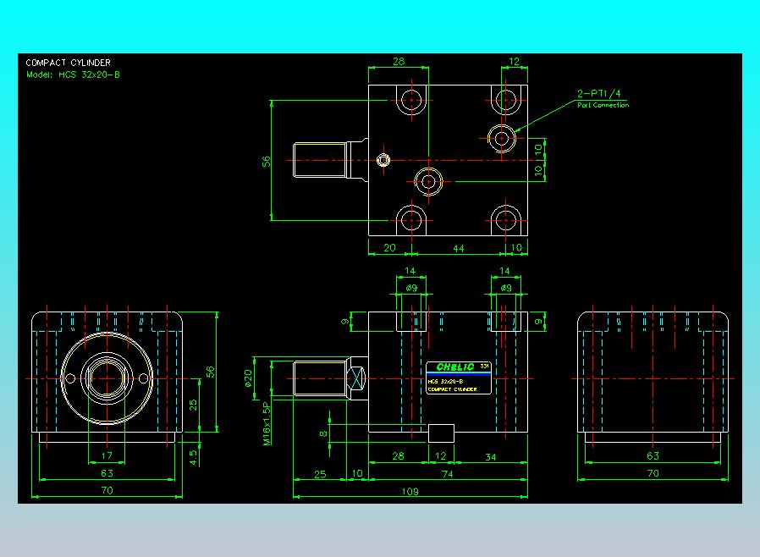Select the "63" dimension in the front view

(107, 472)
